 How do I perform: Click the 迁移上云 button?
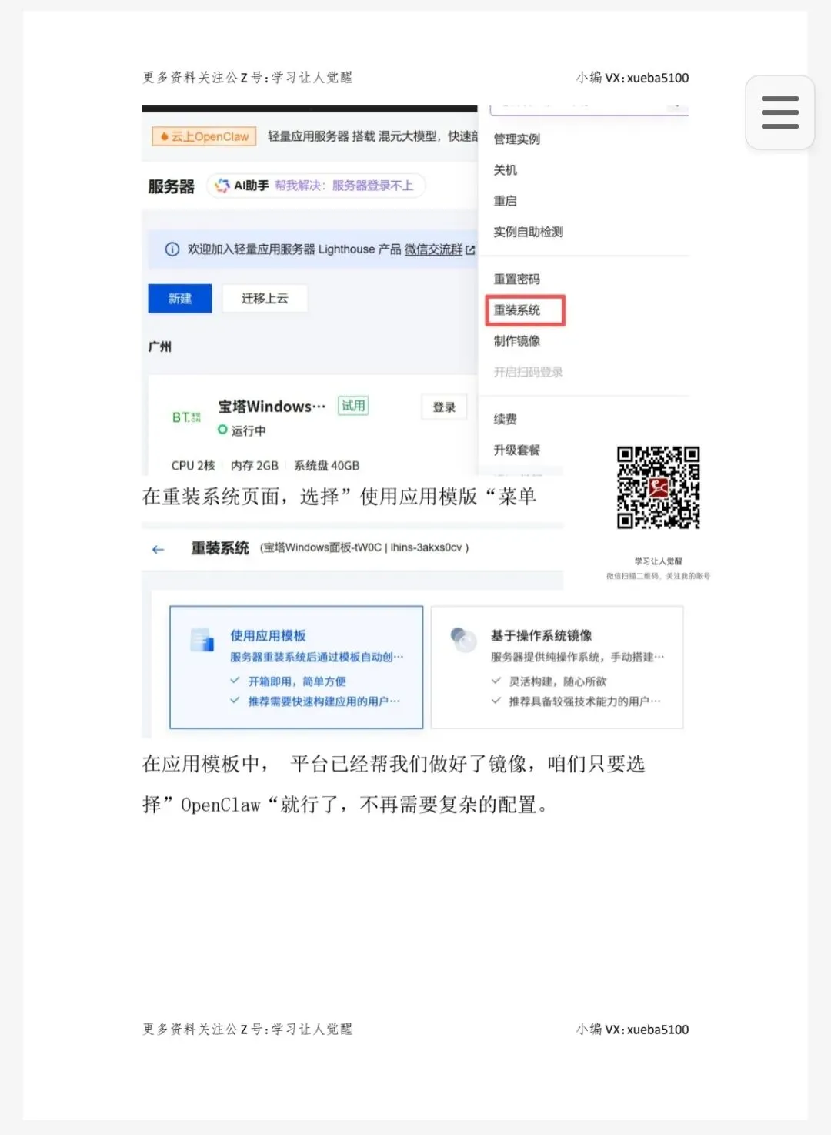pyautogui.click(x=265, y=299)
